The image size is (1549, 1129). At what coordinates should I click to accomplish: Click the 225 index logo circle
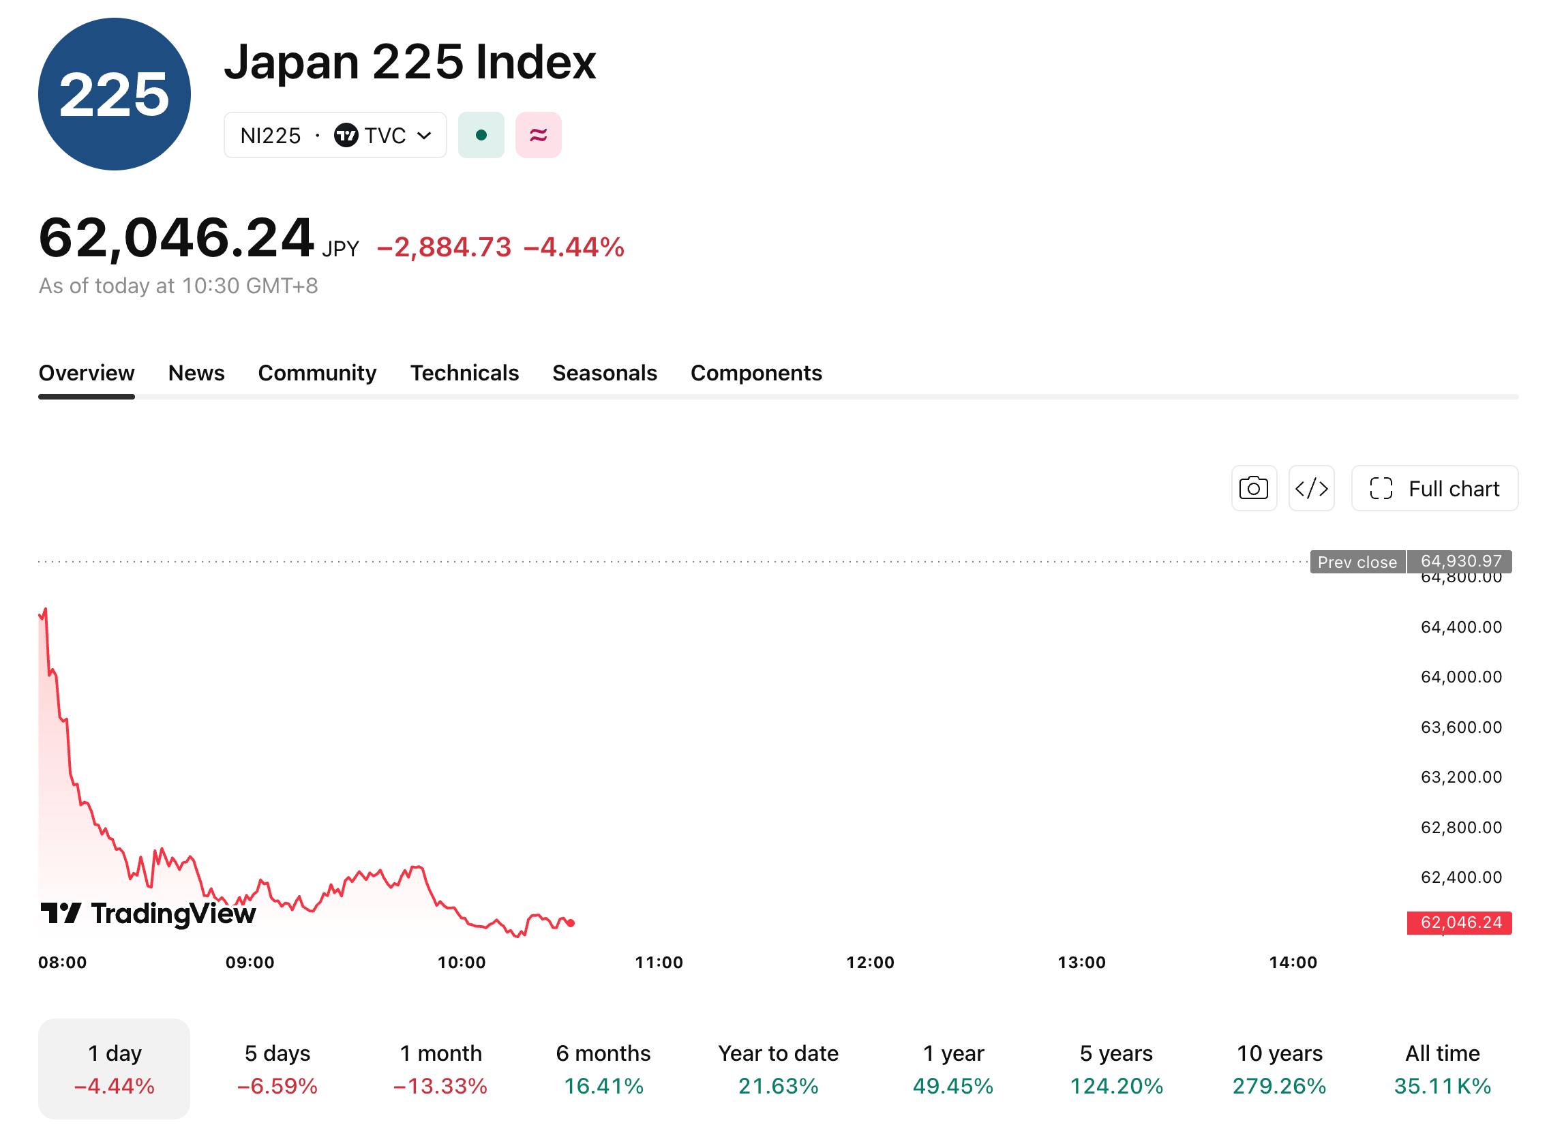[x=114, y=94]
